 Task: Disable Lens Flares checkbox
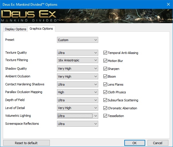105,84
